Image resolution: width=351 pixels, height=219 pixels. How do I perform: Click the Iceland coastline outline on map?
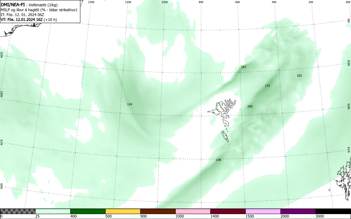click(21, 29)
